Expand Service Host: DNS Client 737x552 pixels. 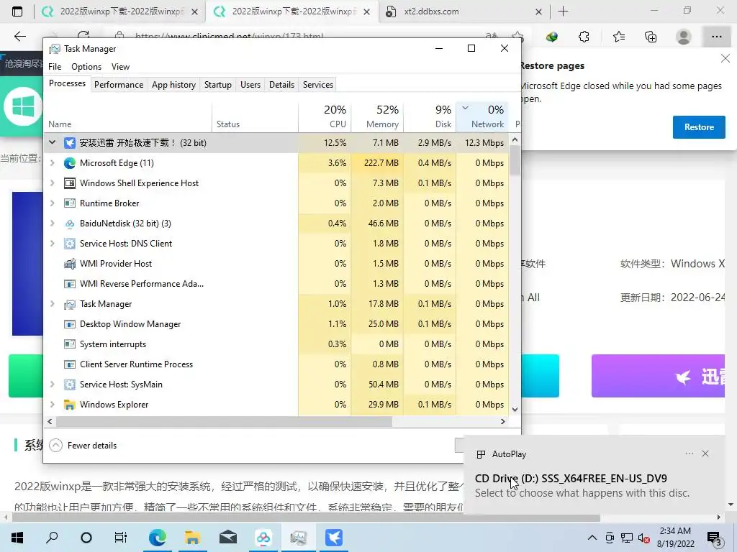(x=52, y=244)
